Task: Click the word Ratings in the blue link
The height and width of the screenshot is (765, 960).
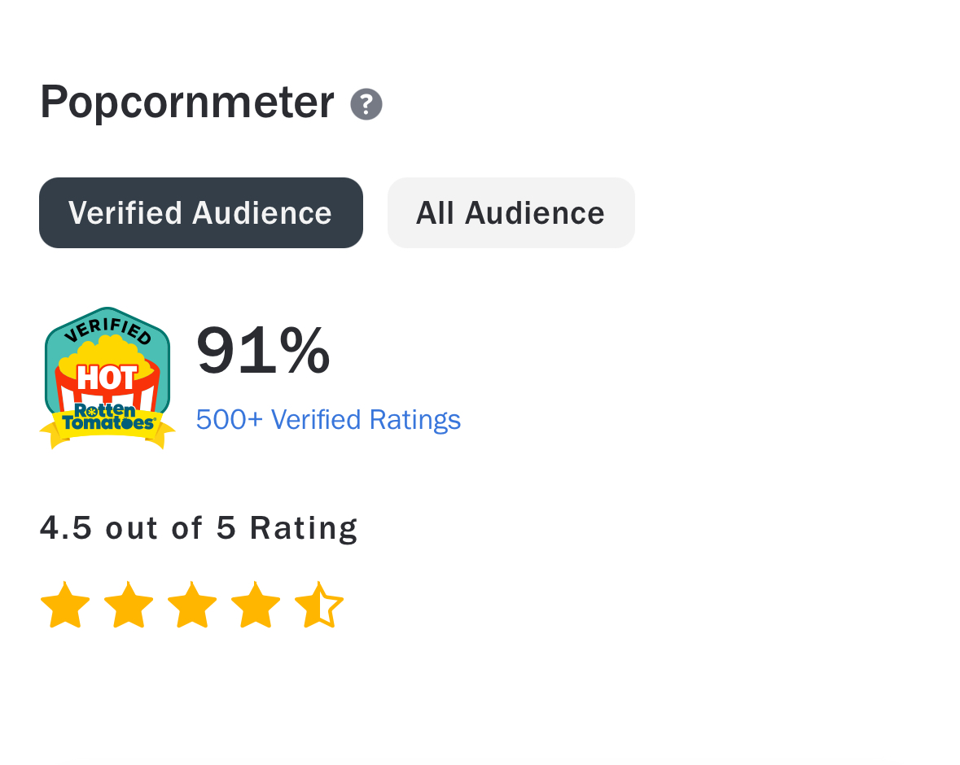Action: click(415, 421)
